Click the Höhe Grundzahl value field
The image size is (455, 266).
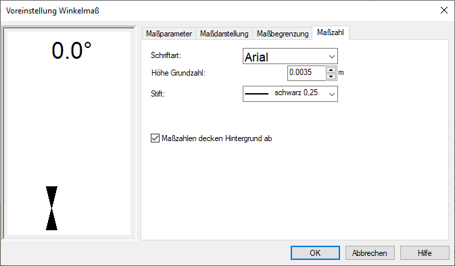tap(306, 73)
